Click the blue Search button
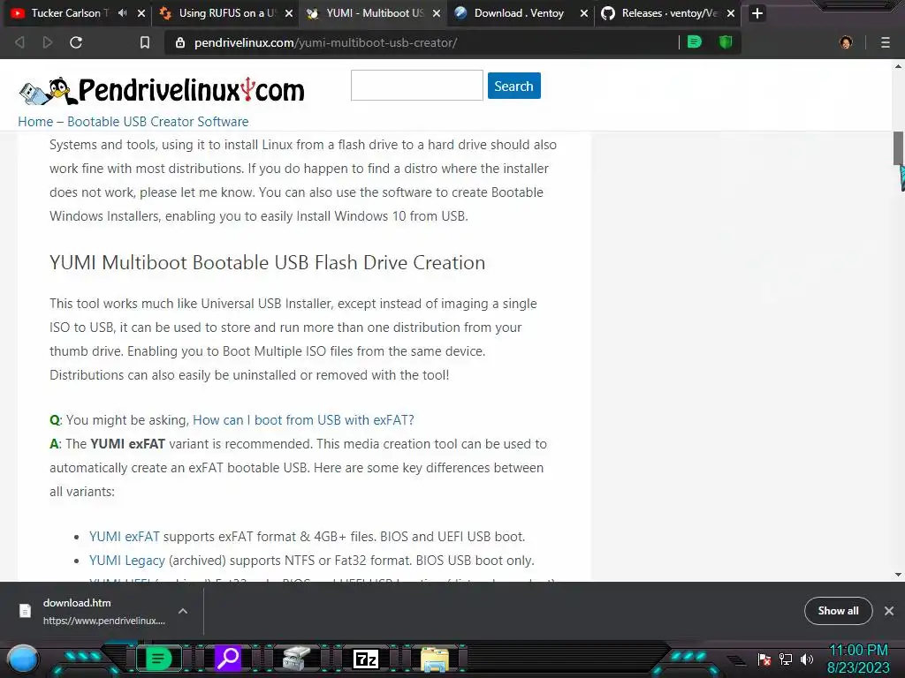The height and width of the screenshot is (678, 905). coord(513,86)
